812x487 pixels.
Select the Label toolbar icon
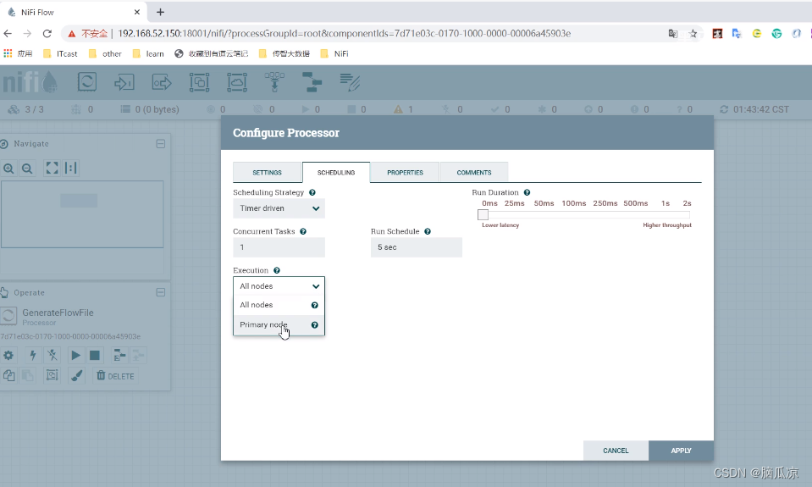(x=350, y=82)
